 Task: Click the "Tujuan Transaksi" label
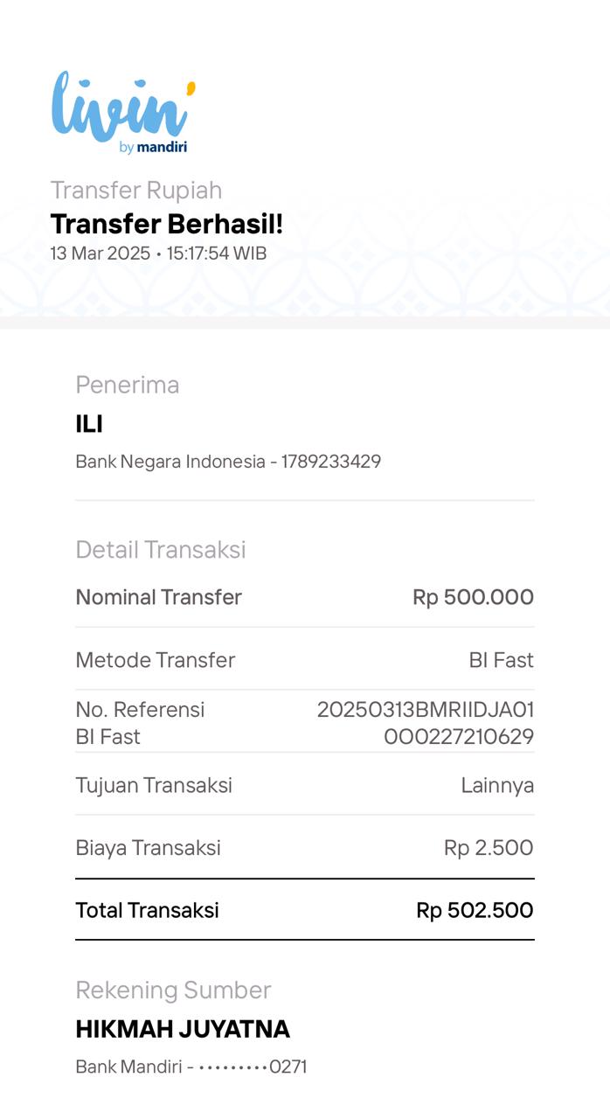coord(154,785)
